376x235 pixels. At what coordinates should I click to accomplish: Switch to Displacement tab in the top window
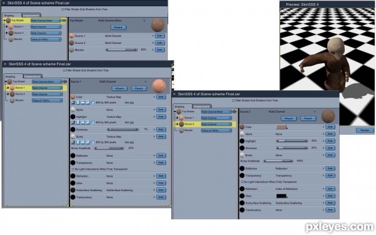(31, 15)
